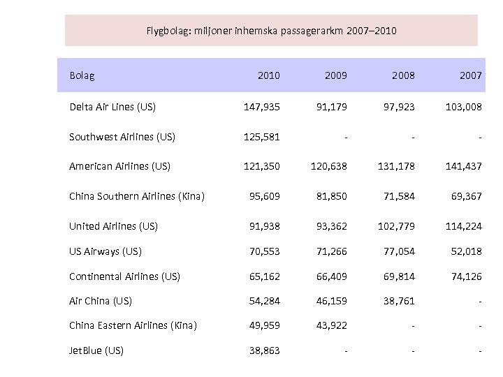This screenshot has width=503, height=377.
Task: Select the value 147,935 for Delta
Action: (x=261, y=107)
